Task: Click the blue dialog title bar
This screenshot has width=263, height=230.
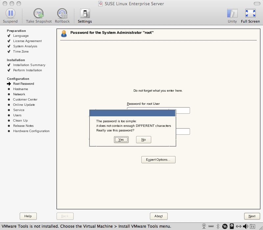Action: (x=132, y=113)
